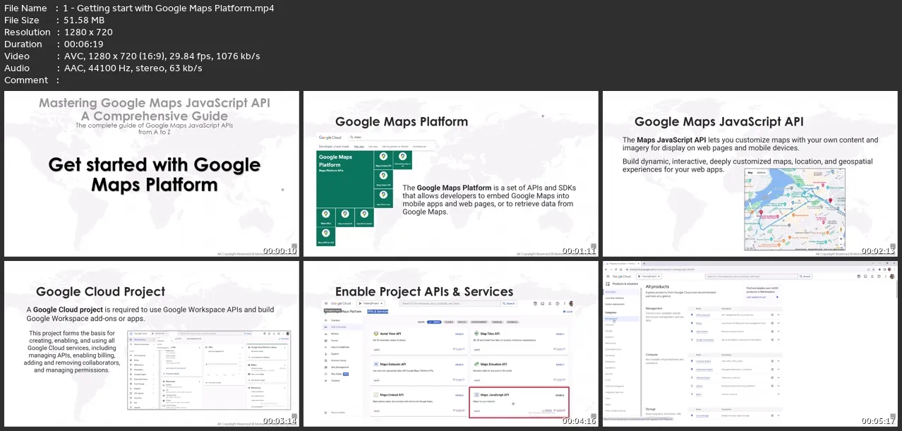Click the 00:02:13 timestamp marker
Viewport: 902px width, 431px height.
tap(879, 250)
